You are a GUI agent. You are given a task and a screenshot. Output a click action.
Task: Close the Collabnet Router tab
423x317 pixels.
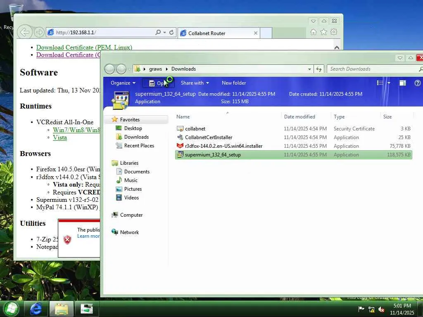[x=255, y=33]
